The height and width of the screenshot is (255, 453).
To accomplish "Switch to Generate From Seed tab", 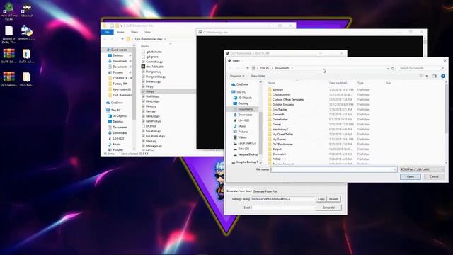I will (x=239, y=191).
